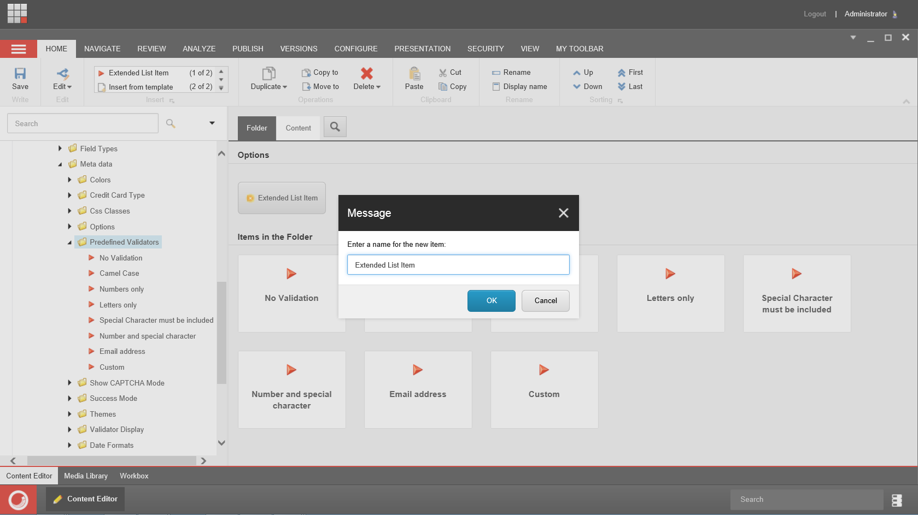Open the Letters only card
918x515 pixels.
pos(670,293)
